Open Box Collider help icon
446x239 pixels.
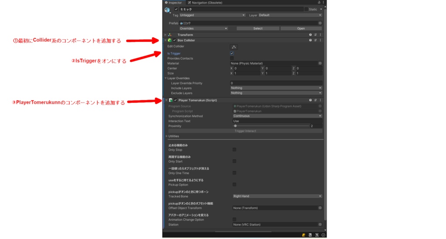tap(310, 40)
